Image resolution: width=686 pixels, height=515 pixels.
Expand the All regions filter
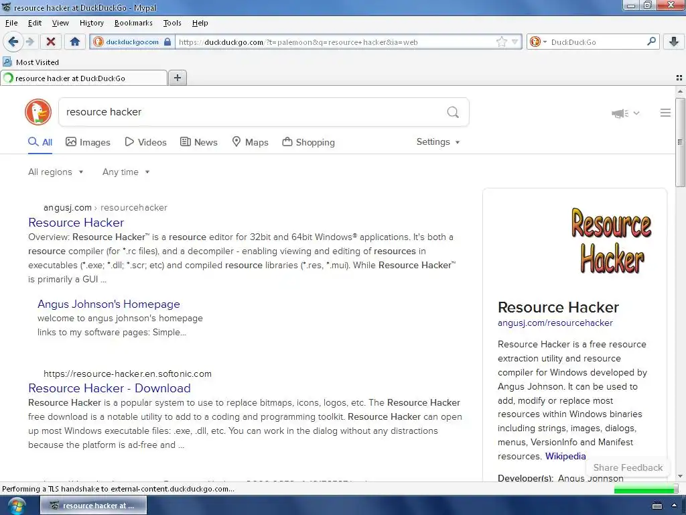[x=56, y=172]
